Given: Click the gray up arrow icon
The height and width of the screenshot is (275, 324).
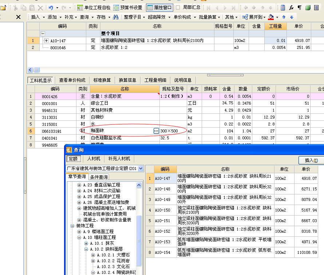Looking at the screenshot, I should tap(262, 8).
